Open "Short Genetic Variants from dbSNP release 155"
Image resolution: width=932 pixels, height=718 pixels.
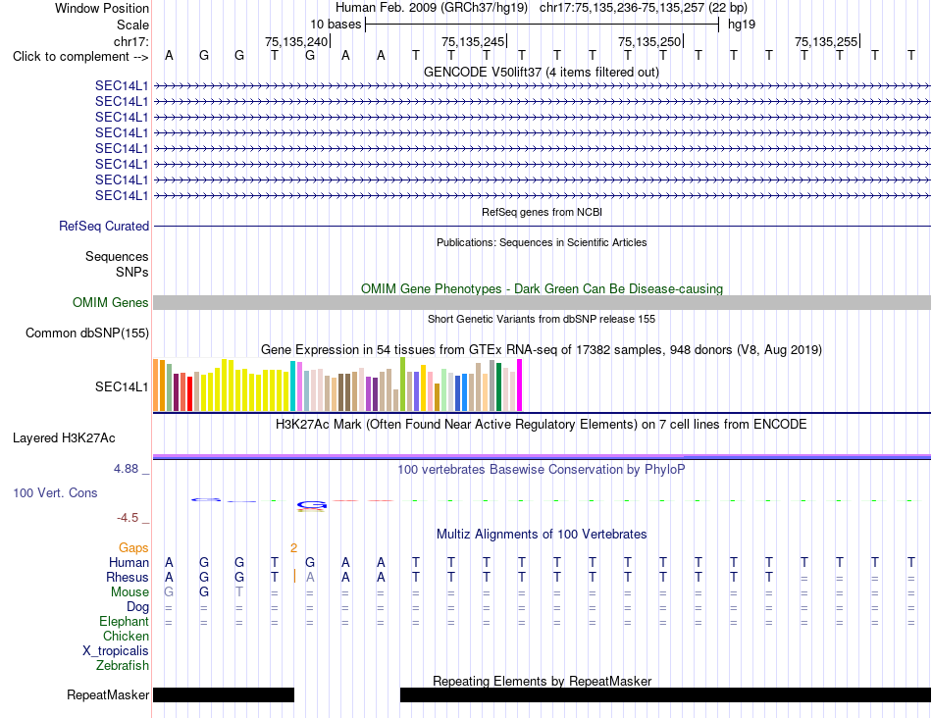542,319
